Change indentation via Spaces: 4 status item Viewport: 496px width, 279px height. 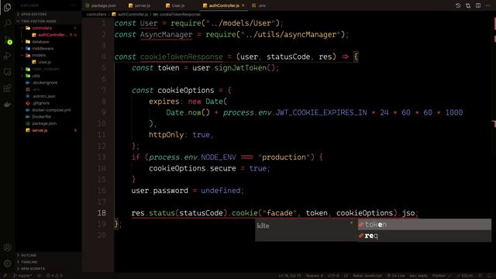click(314, 276)
